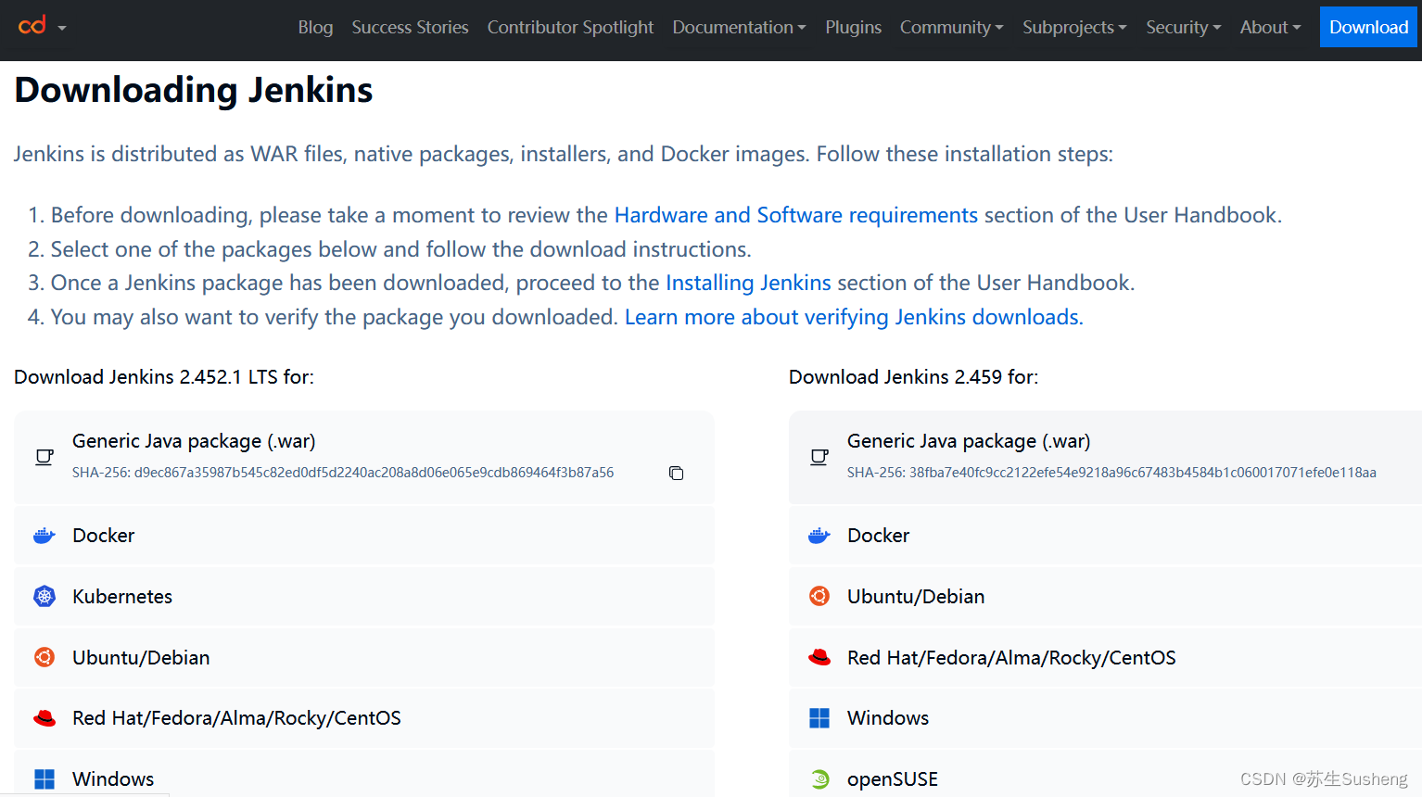Go to the Plugins page
Screen dimensions: 1422x797
point(853,27)
